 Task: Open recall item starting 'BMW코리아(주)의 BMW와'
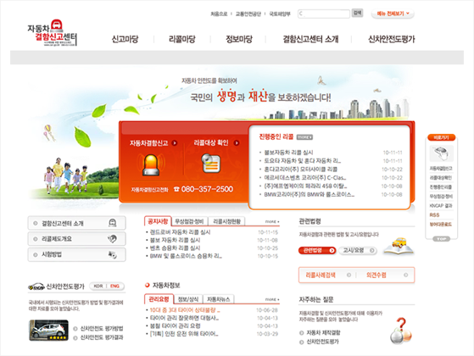[309, 195]
